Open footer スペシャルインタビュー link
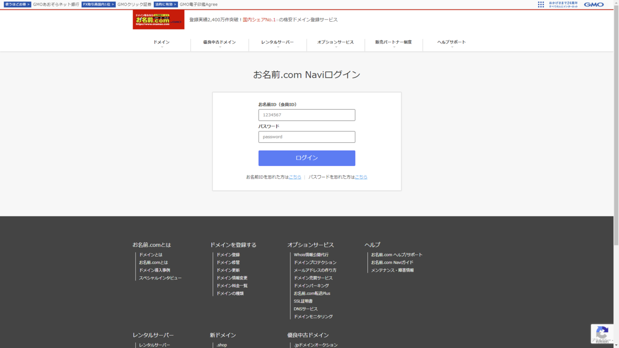The height and width of the screenshot is (348, 619). click(160, 278)
